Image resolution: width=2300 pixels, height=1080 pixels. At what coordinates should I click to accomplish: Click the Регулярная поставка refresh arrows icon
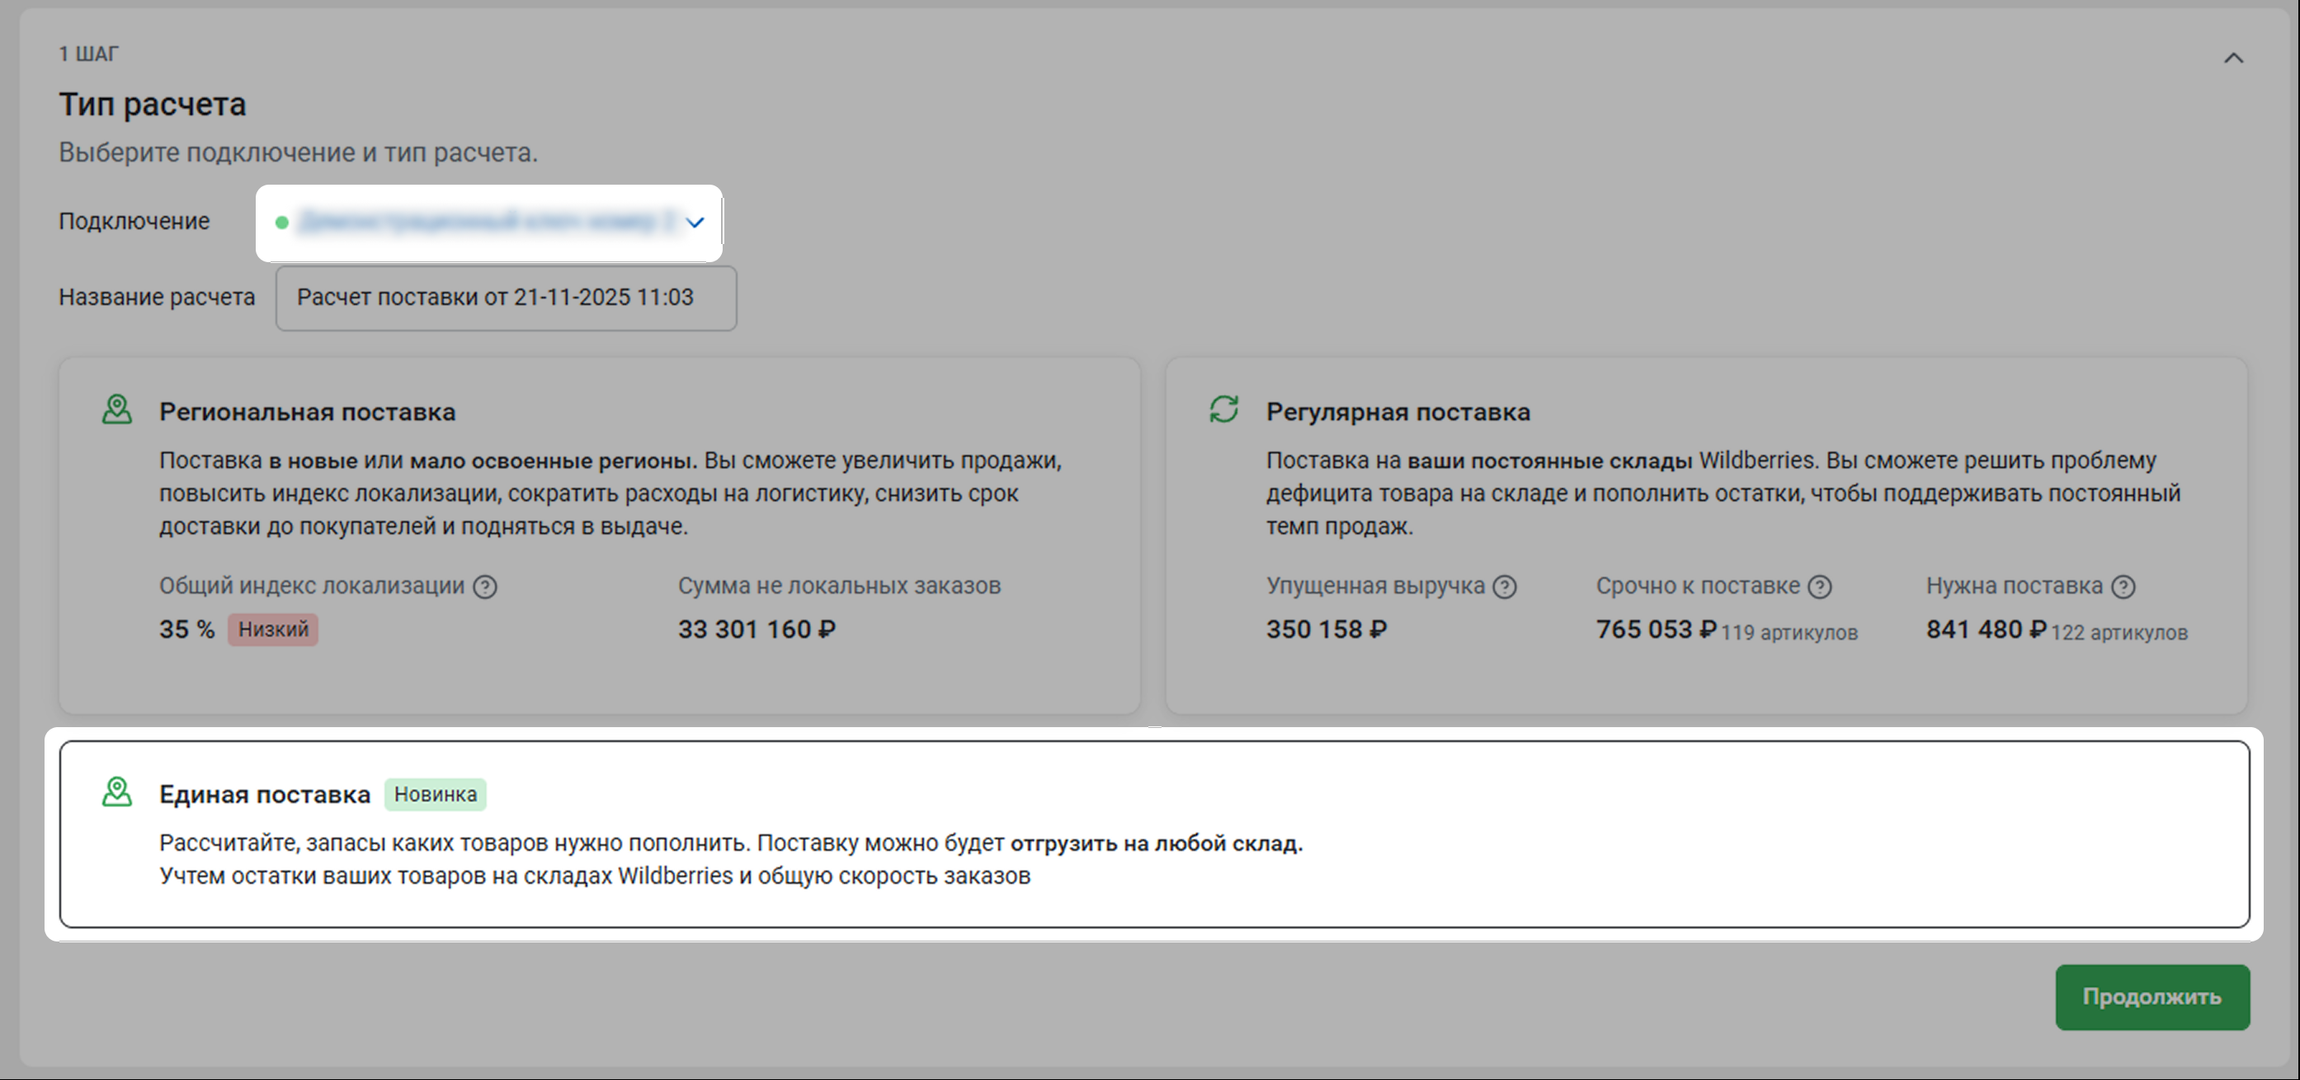coord(1223,410)
